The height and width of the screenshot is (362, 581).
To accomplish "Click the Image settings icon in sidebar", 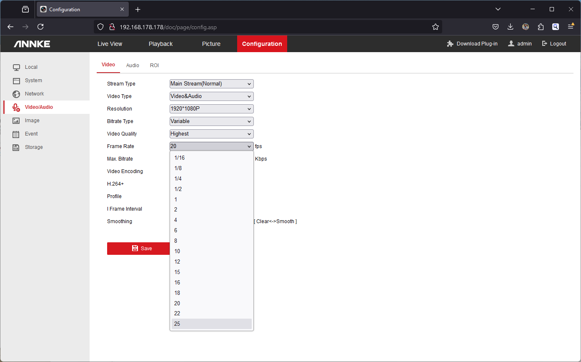I will (x=16, y=121).
